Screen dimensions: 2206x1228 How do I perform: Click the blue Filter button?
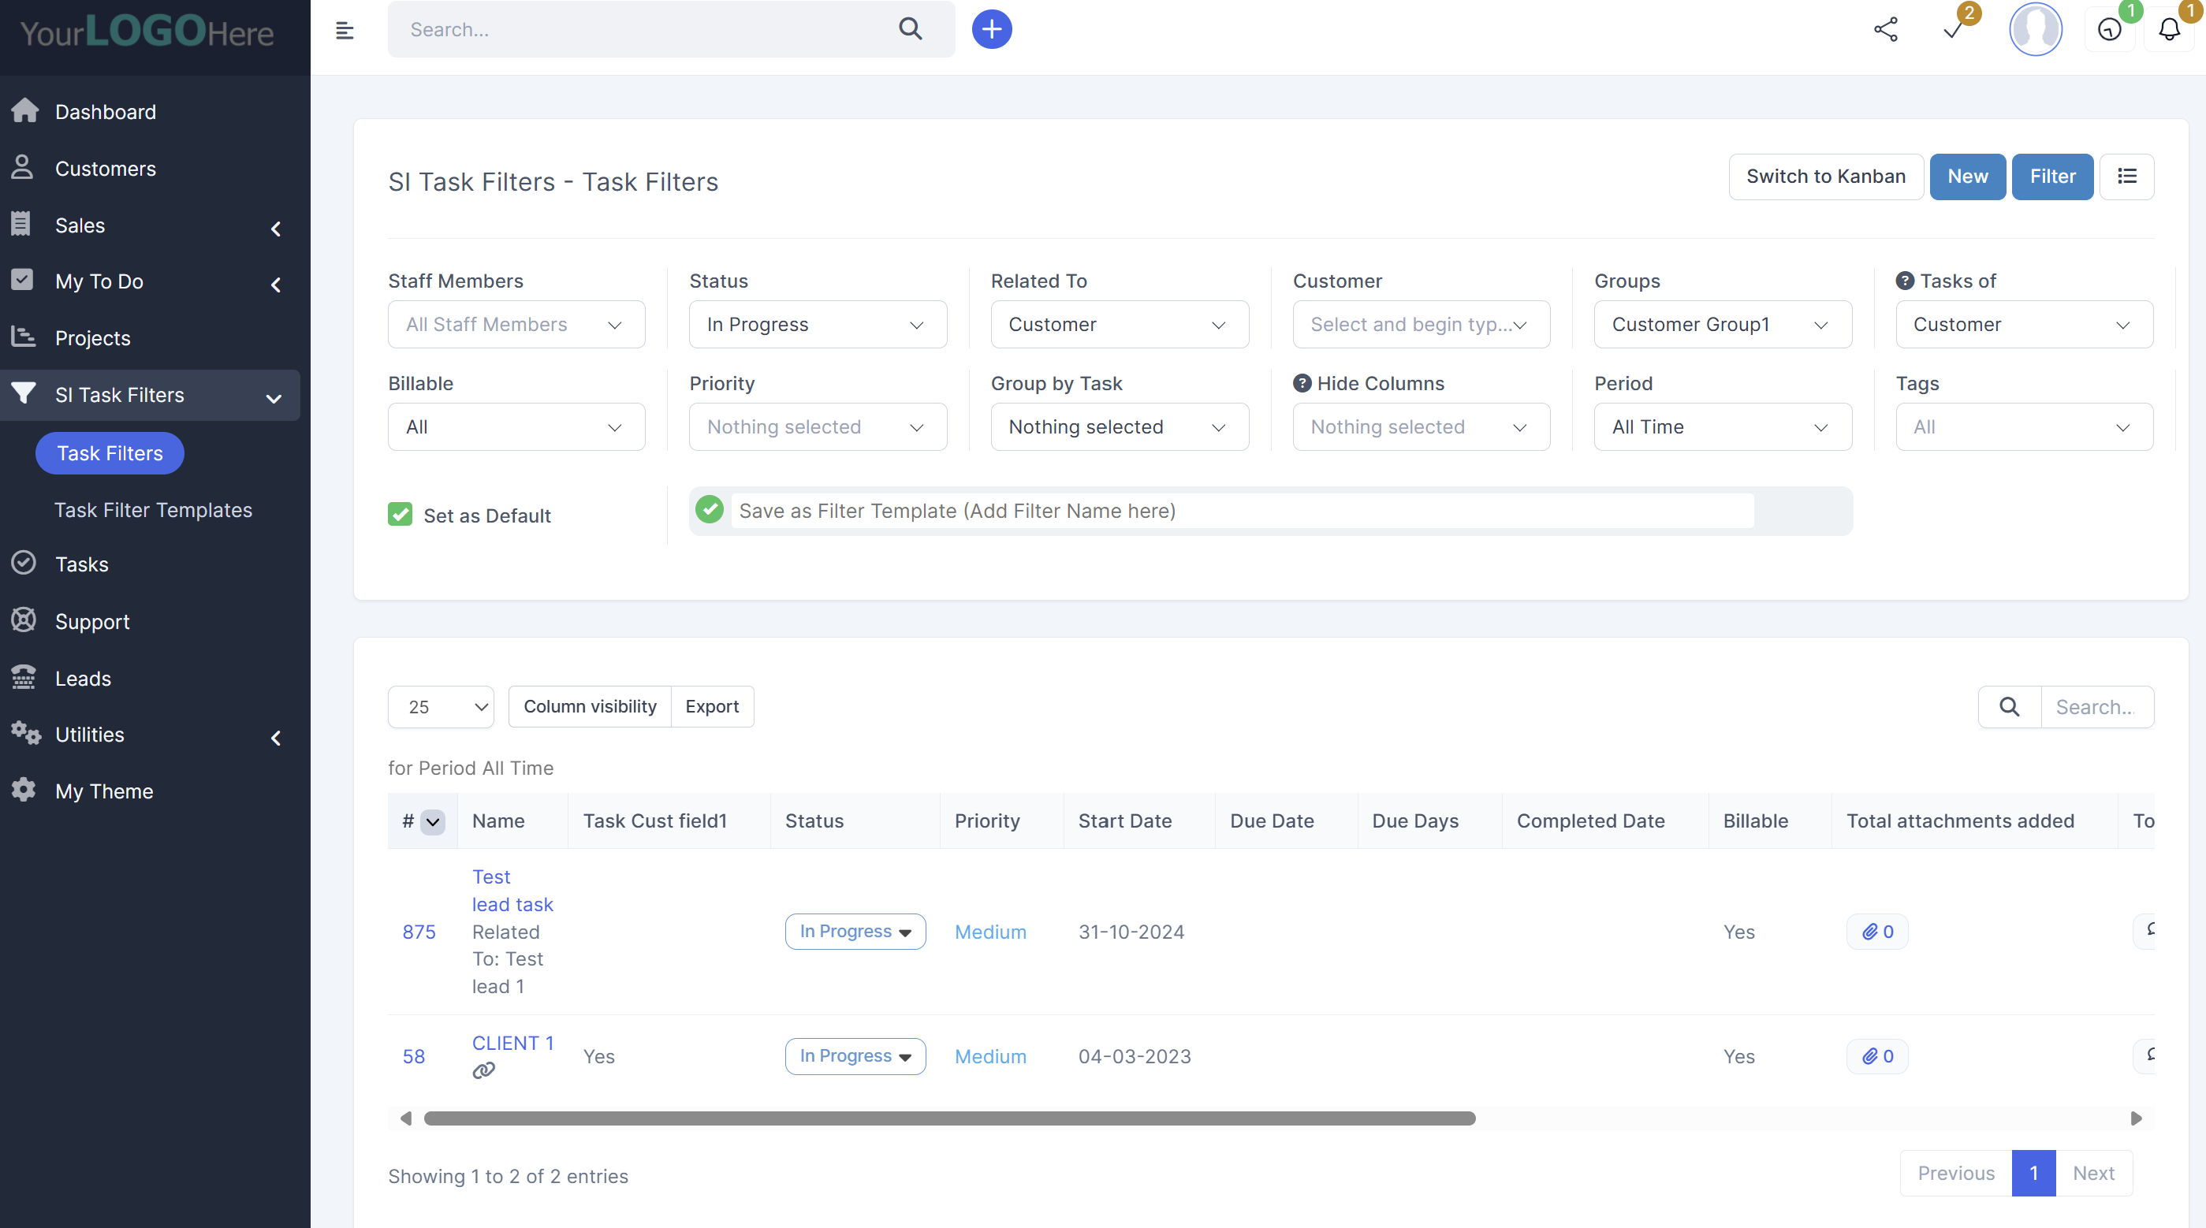tap(2051, 177)
